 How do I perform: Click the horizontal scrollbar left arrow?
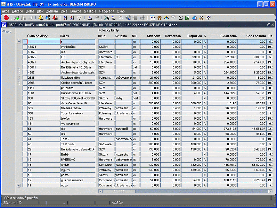(100, 191)
